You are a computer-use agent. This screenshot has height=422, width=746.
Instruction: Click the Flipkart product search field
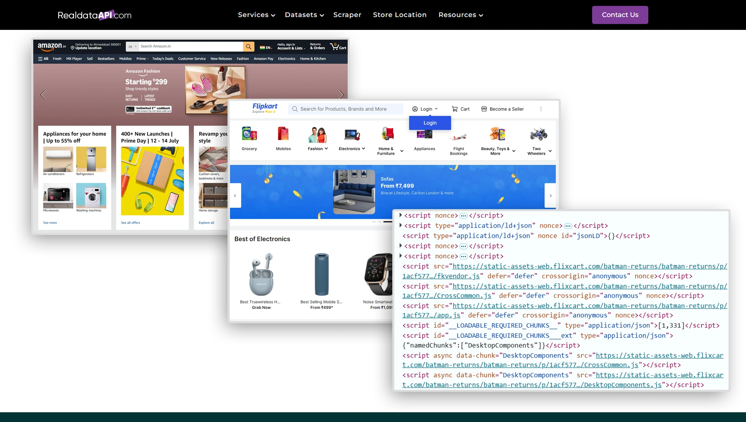[346, 109]
